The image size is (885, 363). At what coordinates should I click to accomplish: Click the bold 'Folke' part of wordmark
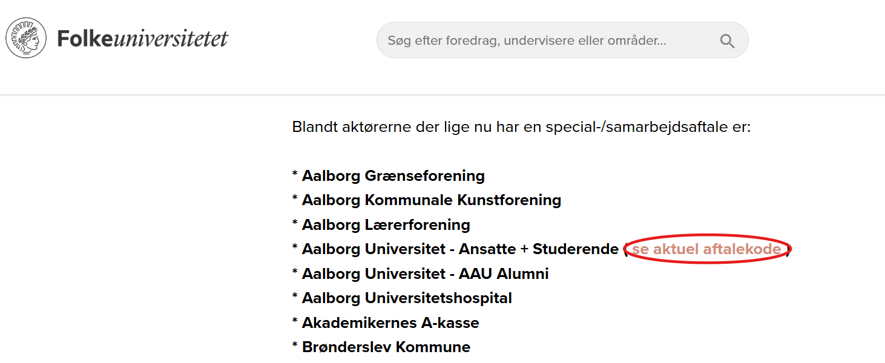coord(85,39)
